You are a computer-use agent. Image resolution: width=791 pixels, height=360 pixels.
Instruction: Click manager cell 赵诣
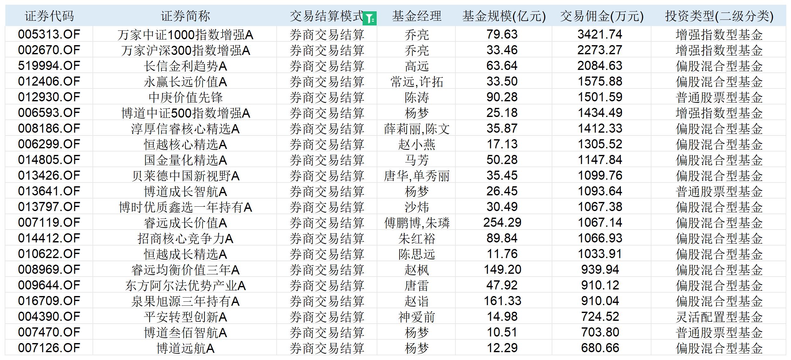coord(416,301)
